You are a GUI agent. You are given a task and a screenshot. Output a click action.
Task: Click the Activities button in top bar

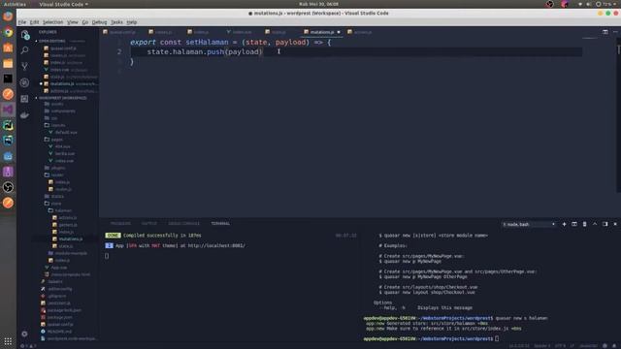(15, 4)
